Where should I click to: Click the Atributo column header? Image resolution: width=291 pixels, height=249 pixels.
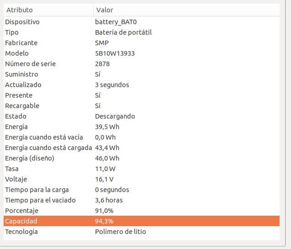[48, 10]
